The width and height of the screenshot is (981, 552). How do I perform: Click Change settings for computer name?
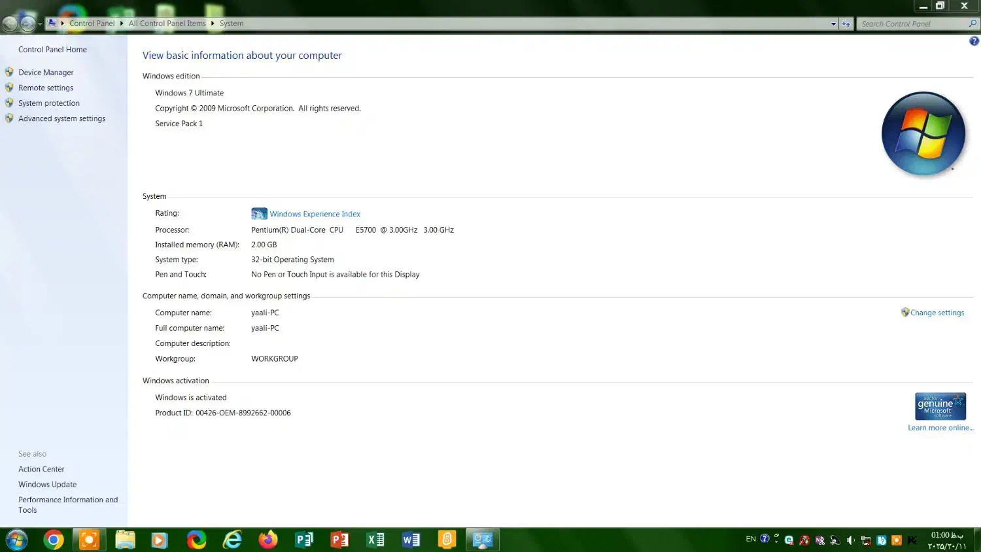937,313
